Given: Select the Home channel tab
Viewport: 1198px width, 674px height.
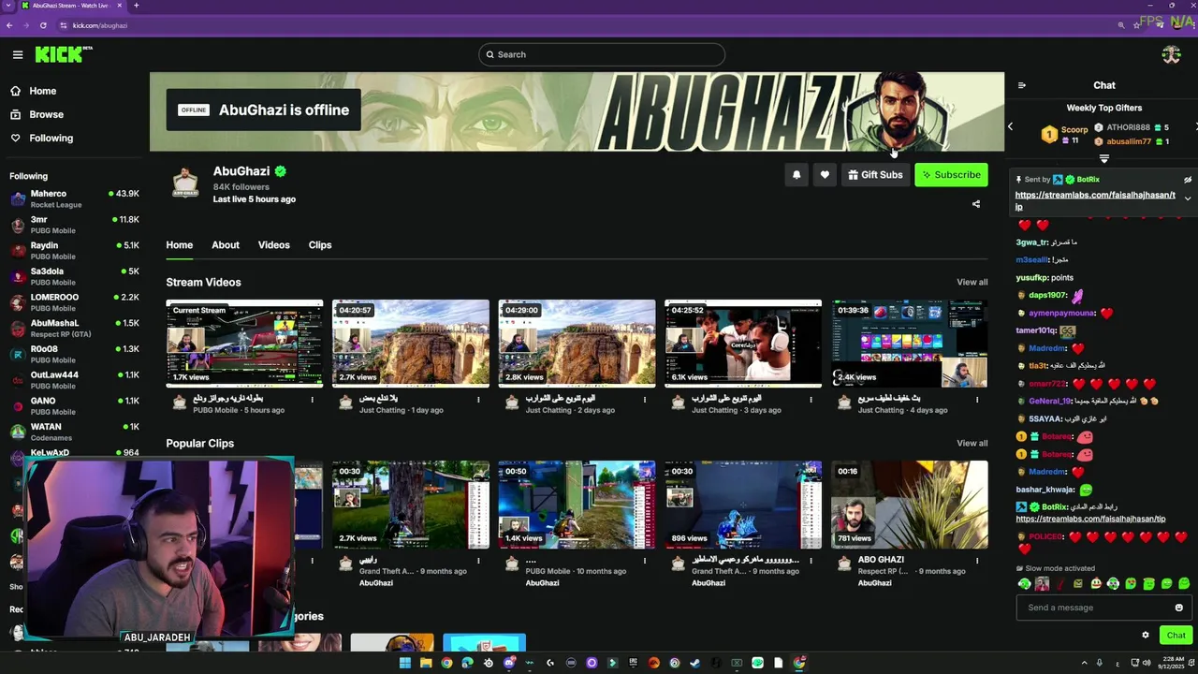Looking at the screenshot, I should click(180, 245).
